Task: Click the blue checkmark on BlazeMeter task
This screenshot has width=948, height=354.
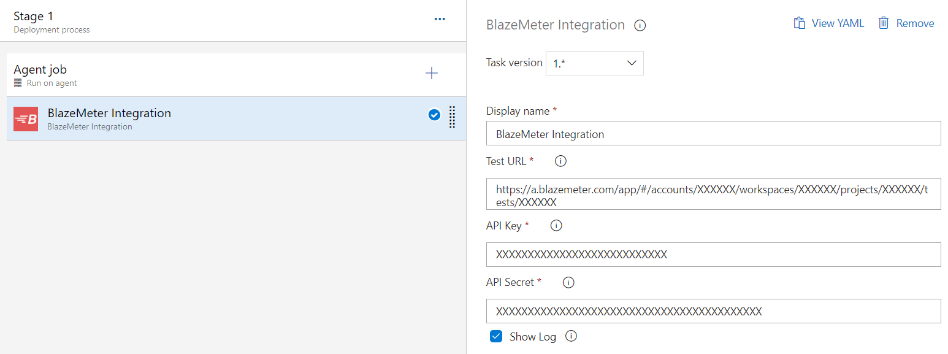Action: pos(434,115)
